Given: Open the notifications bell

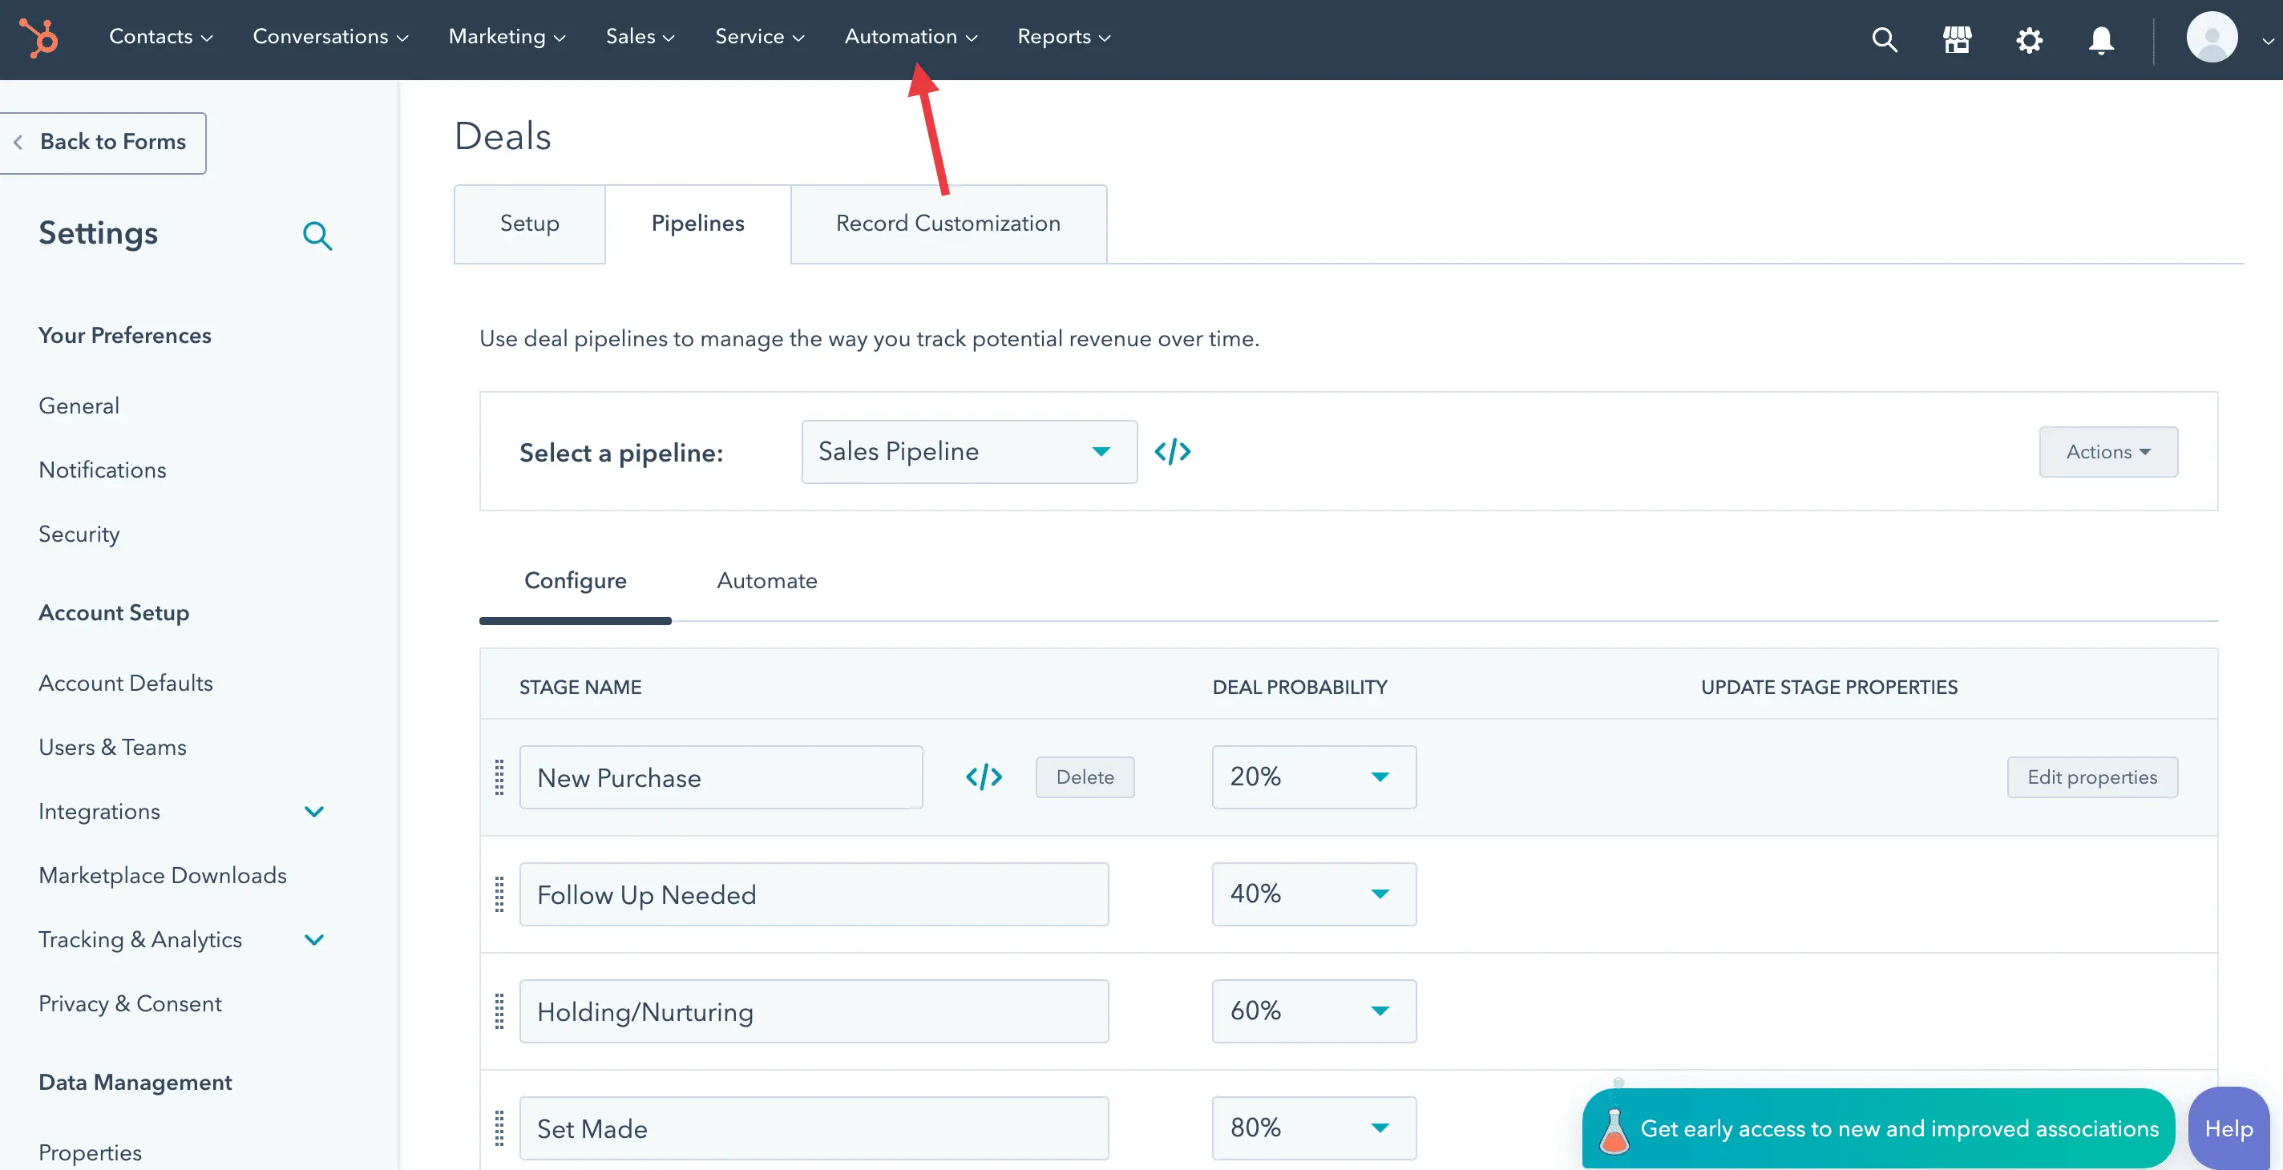Looking at the screenshot, I should point(2101,40).
